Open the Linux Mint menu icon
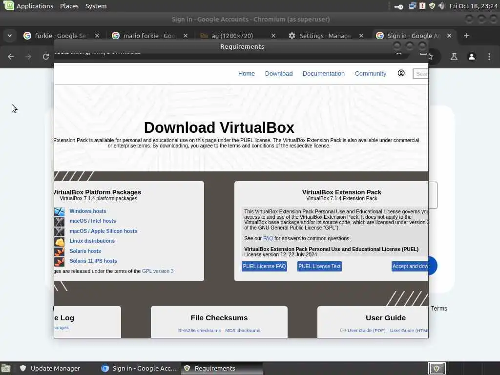Screen dimensions: 500x375 [9, 5]
